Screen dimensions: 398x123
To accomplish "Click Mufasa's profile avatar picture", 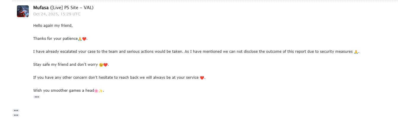I will click(23, 11).
